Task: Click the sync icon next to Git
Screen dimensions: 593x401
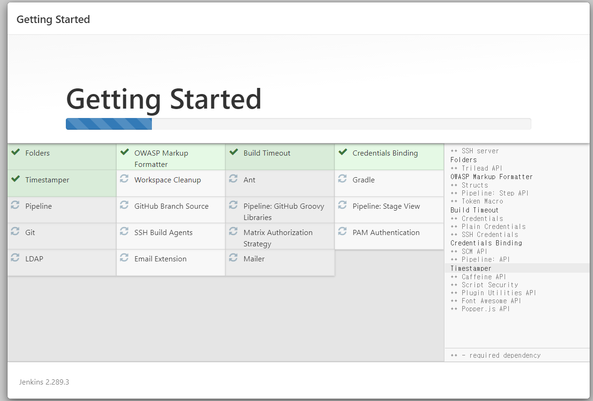Action: point(15,231)
